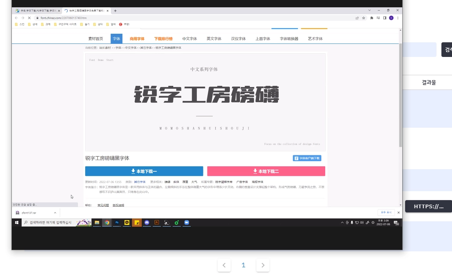Click the purple Chrome profile avatar
This screenshot has width=452, height=277.
tap(391, 18)
